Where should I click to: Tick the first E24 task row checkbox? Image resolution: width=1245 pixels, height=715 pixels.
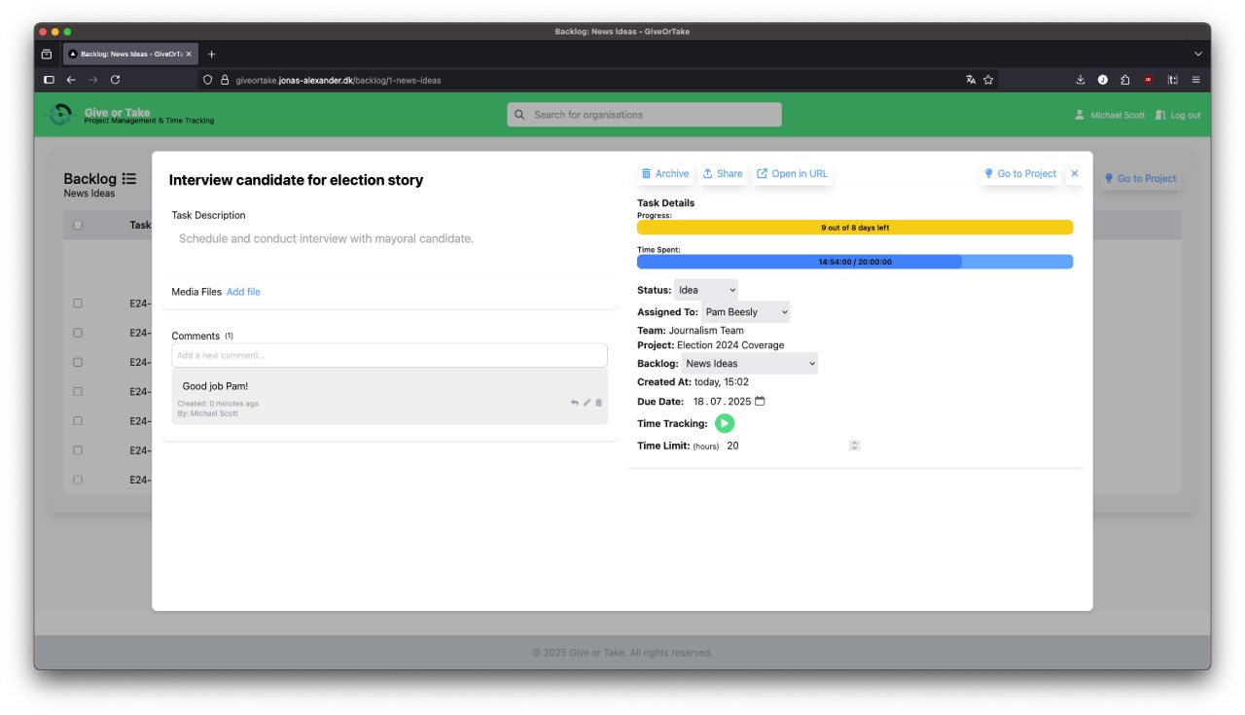pyautogui.click(x=78, y=304)
